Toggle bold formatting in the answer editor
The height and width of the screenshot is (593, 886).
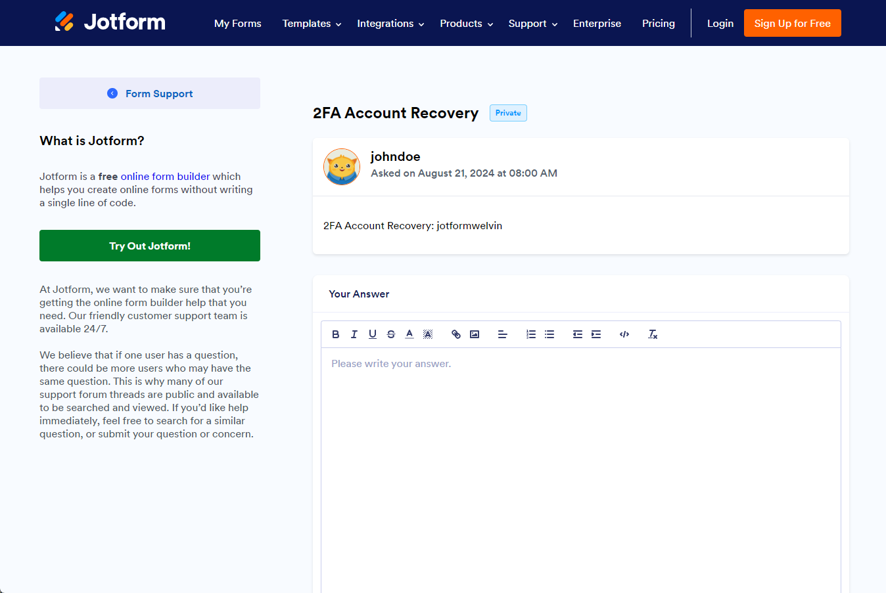coord(336,334)
